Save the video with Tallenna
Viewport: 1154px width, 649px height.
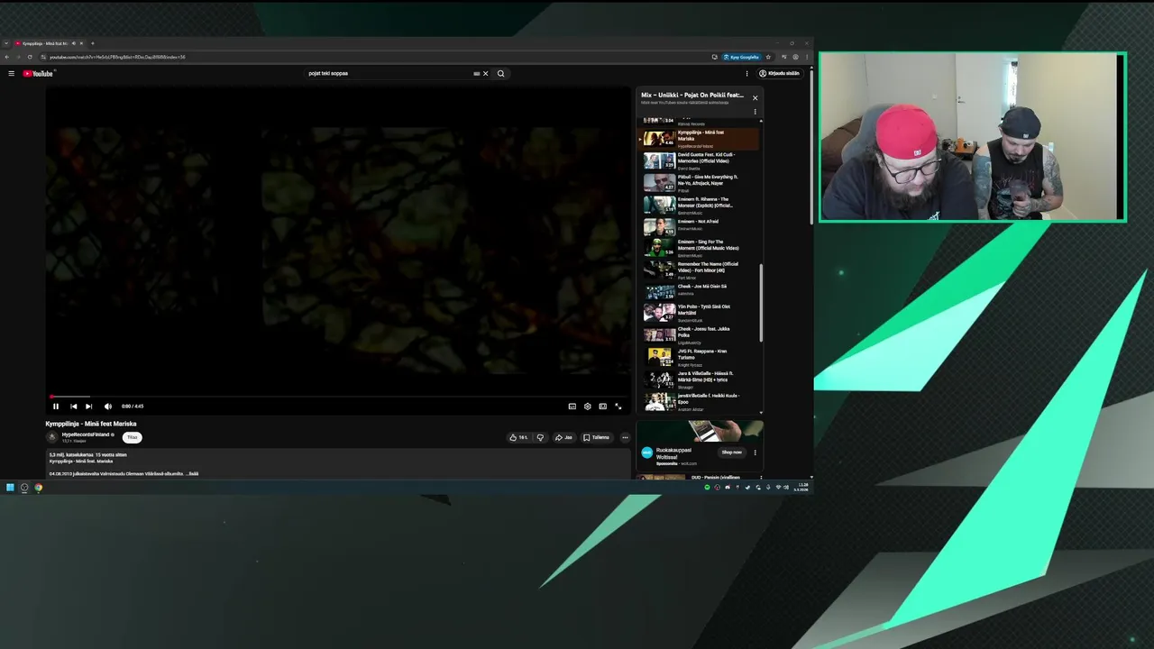pos(596,437)
